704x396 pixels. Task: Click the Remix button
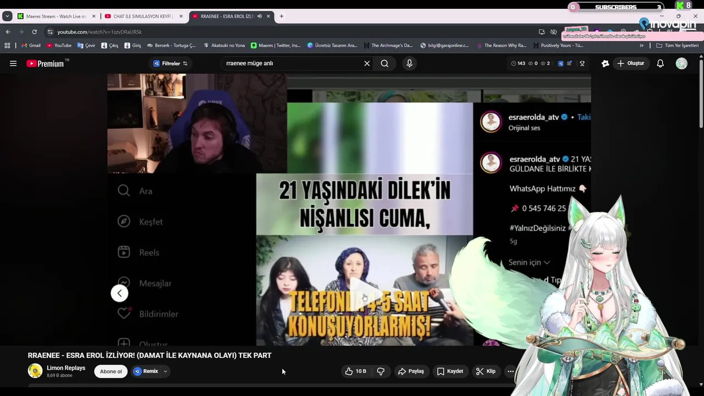(x=146, y=371)
